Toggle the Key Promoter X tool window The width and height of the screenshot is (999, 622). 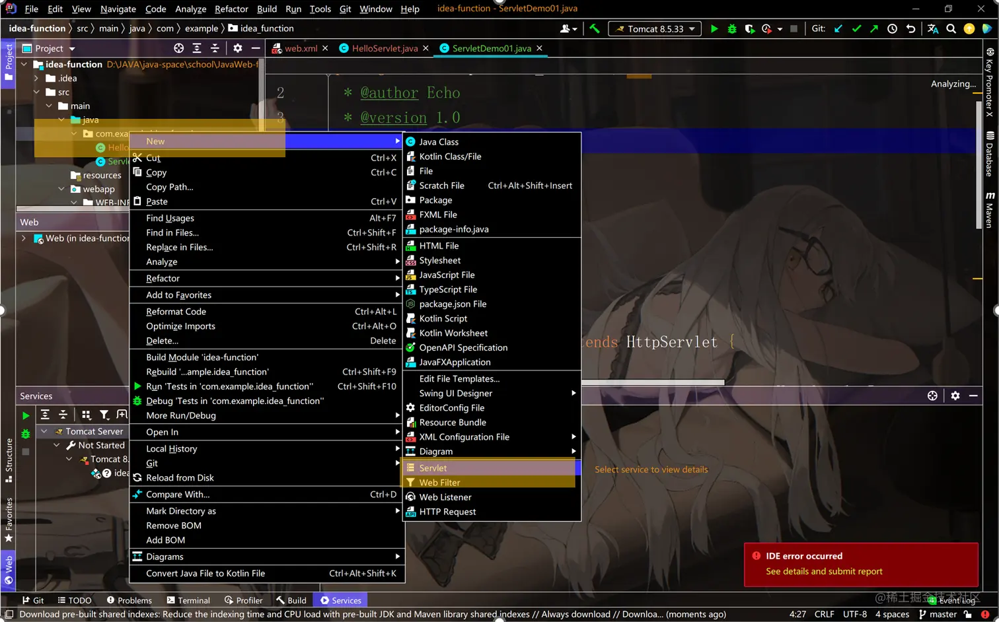click(990, 82)
